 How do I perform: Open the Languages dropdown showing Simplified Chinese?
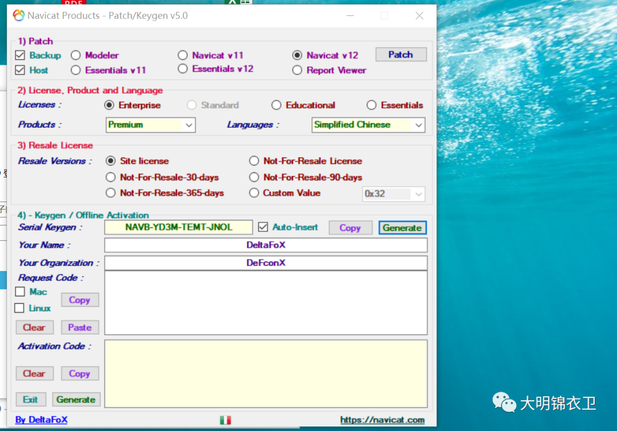click(x=368, y=124)
